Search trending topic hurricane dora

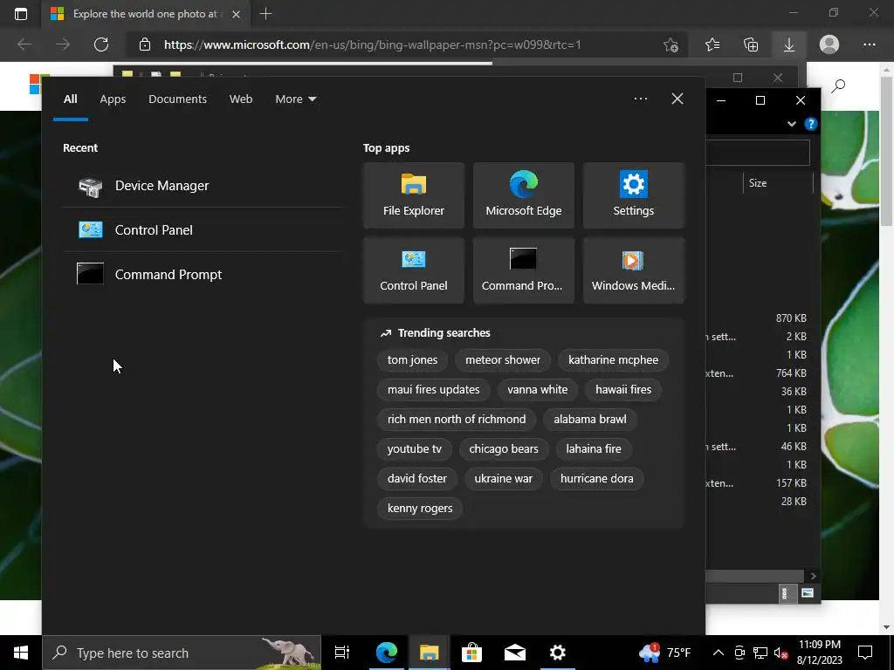coord(596,479)
